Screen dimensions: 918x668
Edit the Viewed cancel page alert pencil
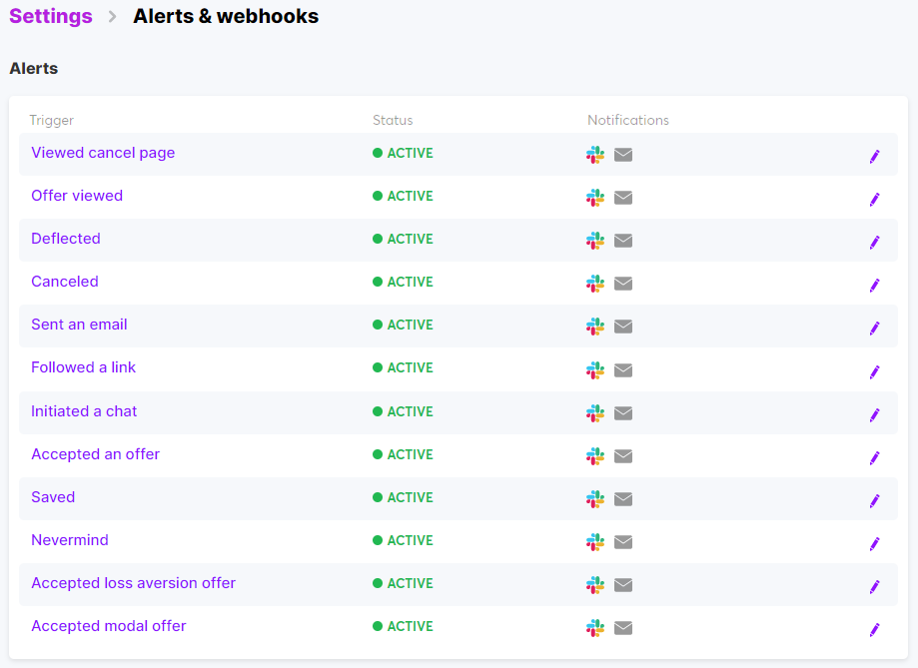tap(875, 157)
